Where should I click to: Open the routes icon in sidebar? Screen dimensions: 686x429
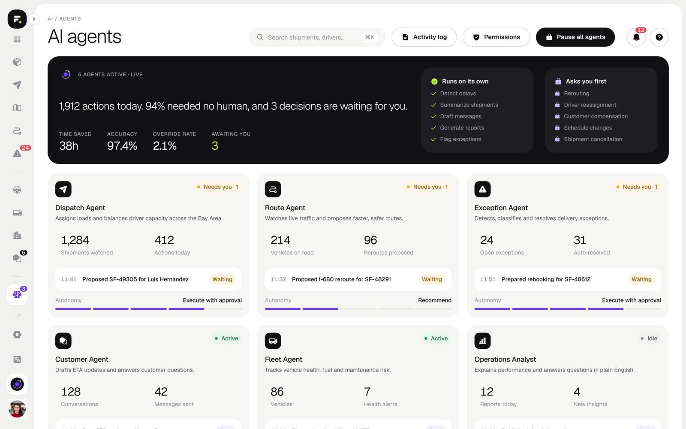coord(17,131)
